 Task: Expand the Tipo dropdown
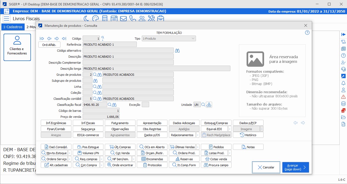pos(193,39)
